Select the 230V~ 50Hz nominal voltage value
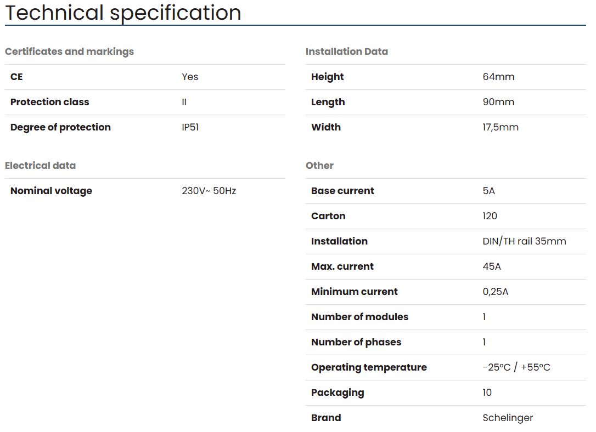The height and width of the screenshot is (432, 596). coord(209,191)
